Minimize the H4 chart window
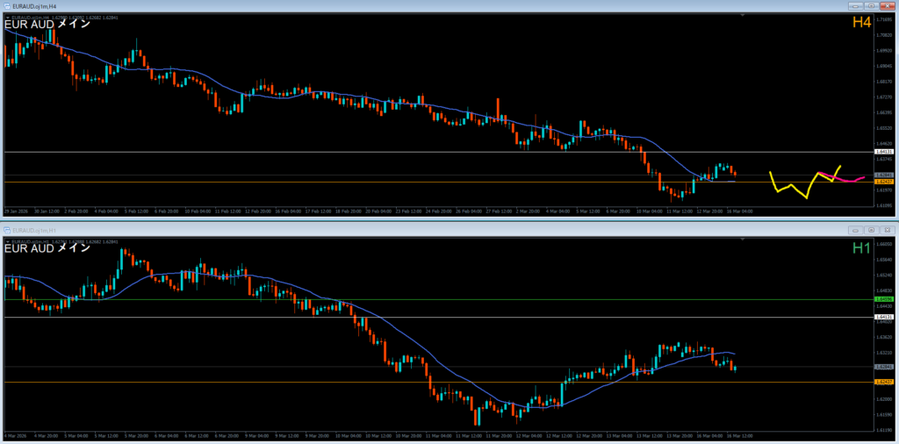Viewport: 899px width, 444px height. tap(856, 6)
